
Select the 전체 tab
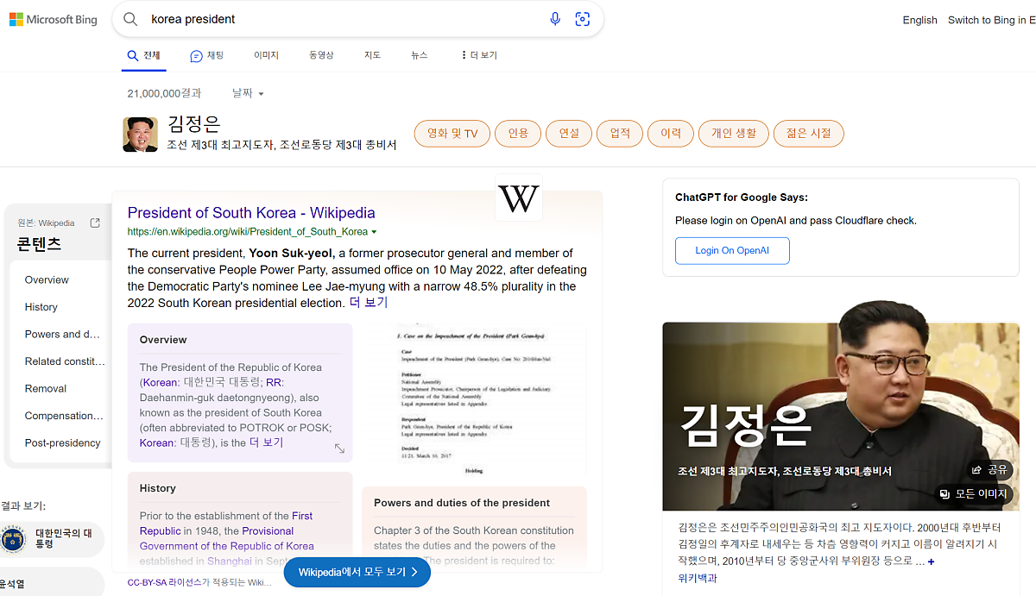pos(143,55)
